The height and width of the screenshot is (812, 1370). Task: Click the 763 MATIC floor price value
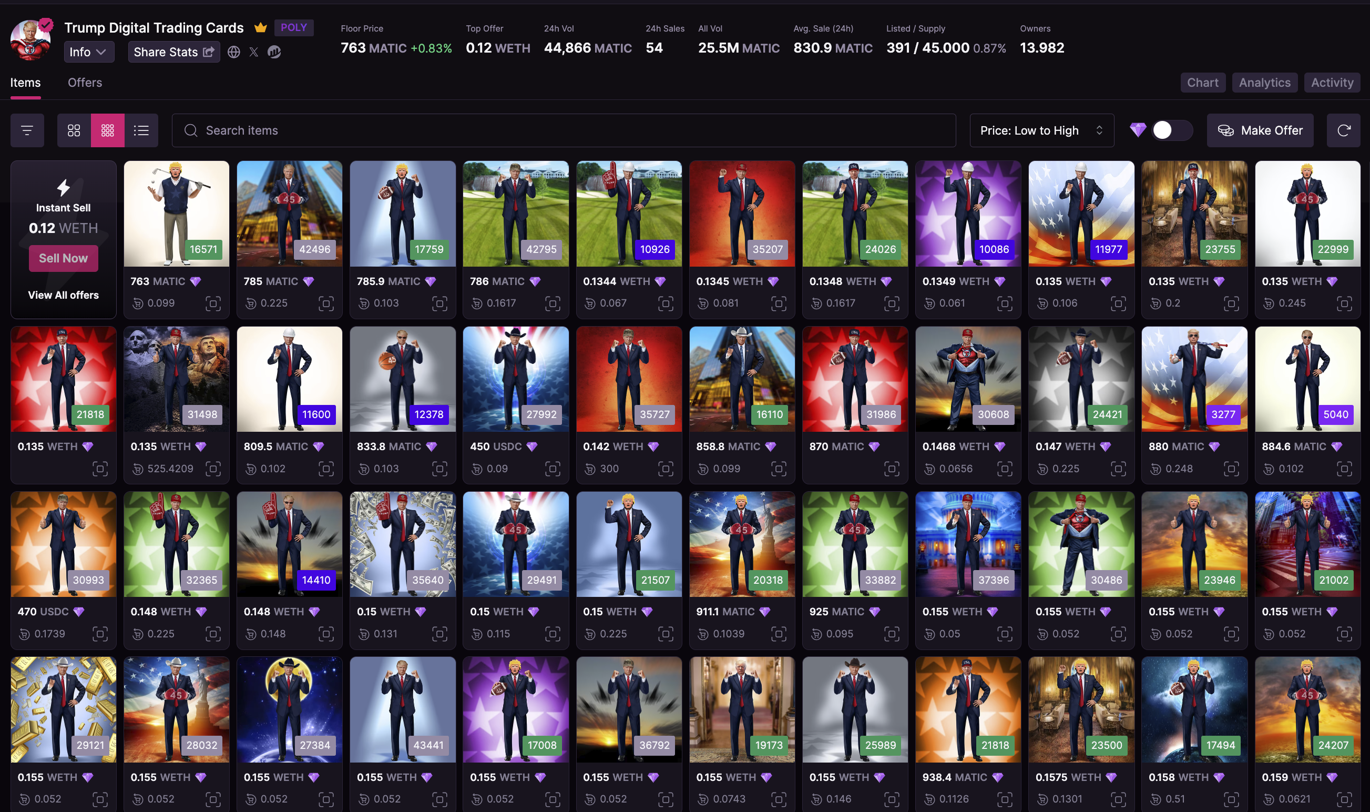[374, 48]
